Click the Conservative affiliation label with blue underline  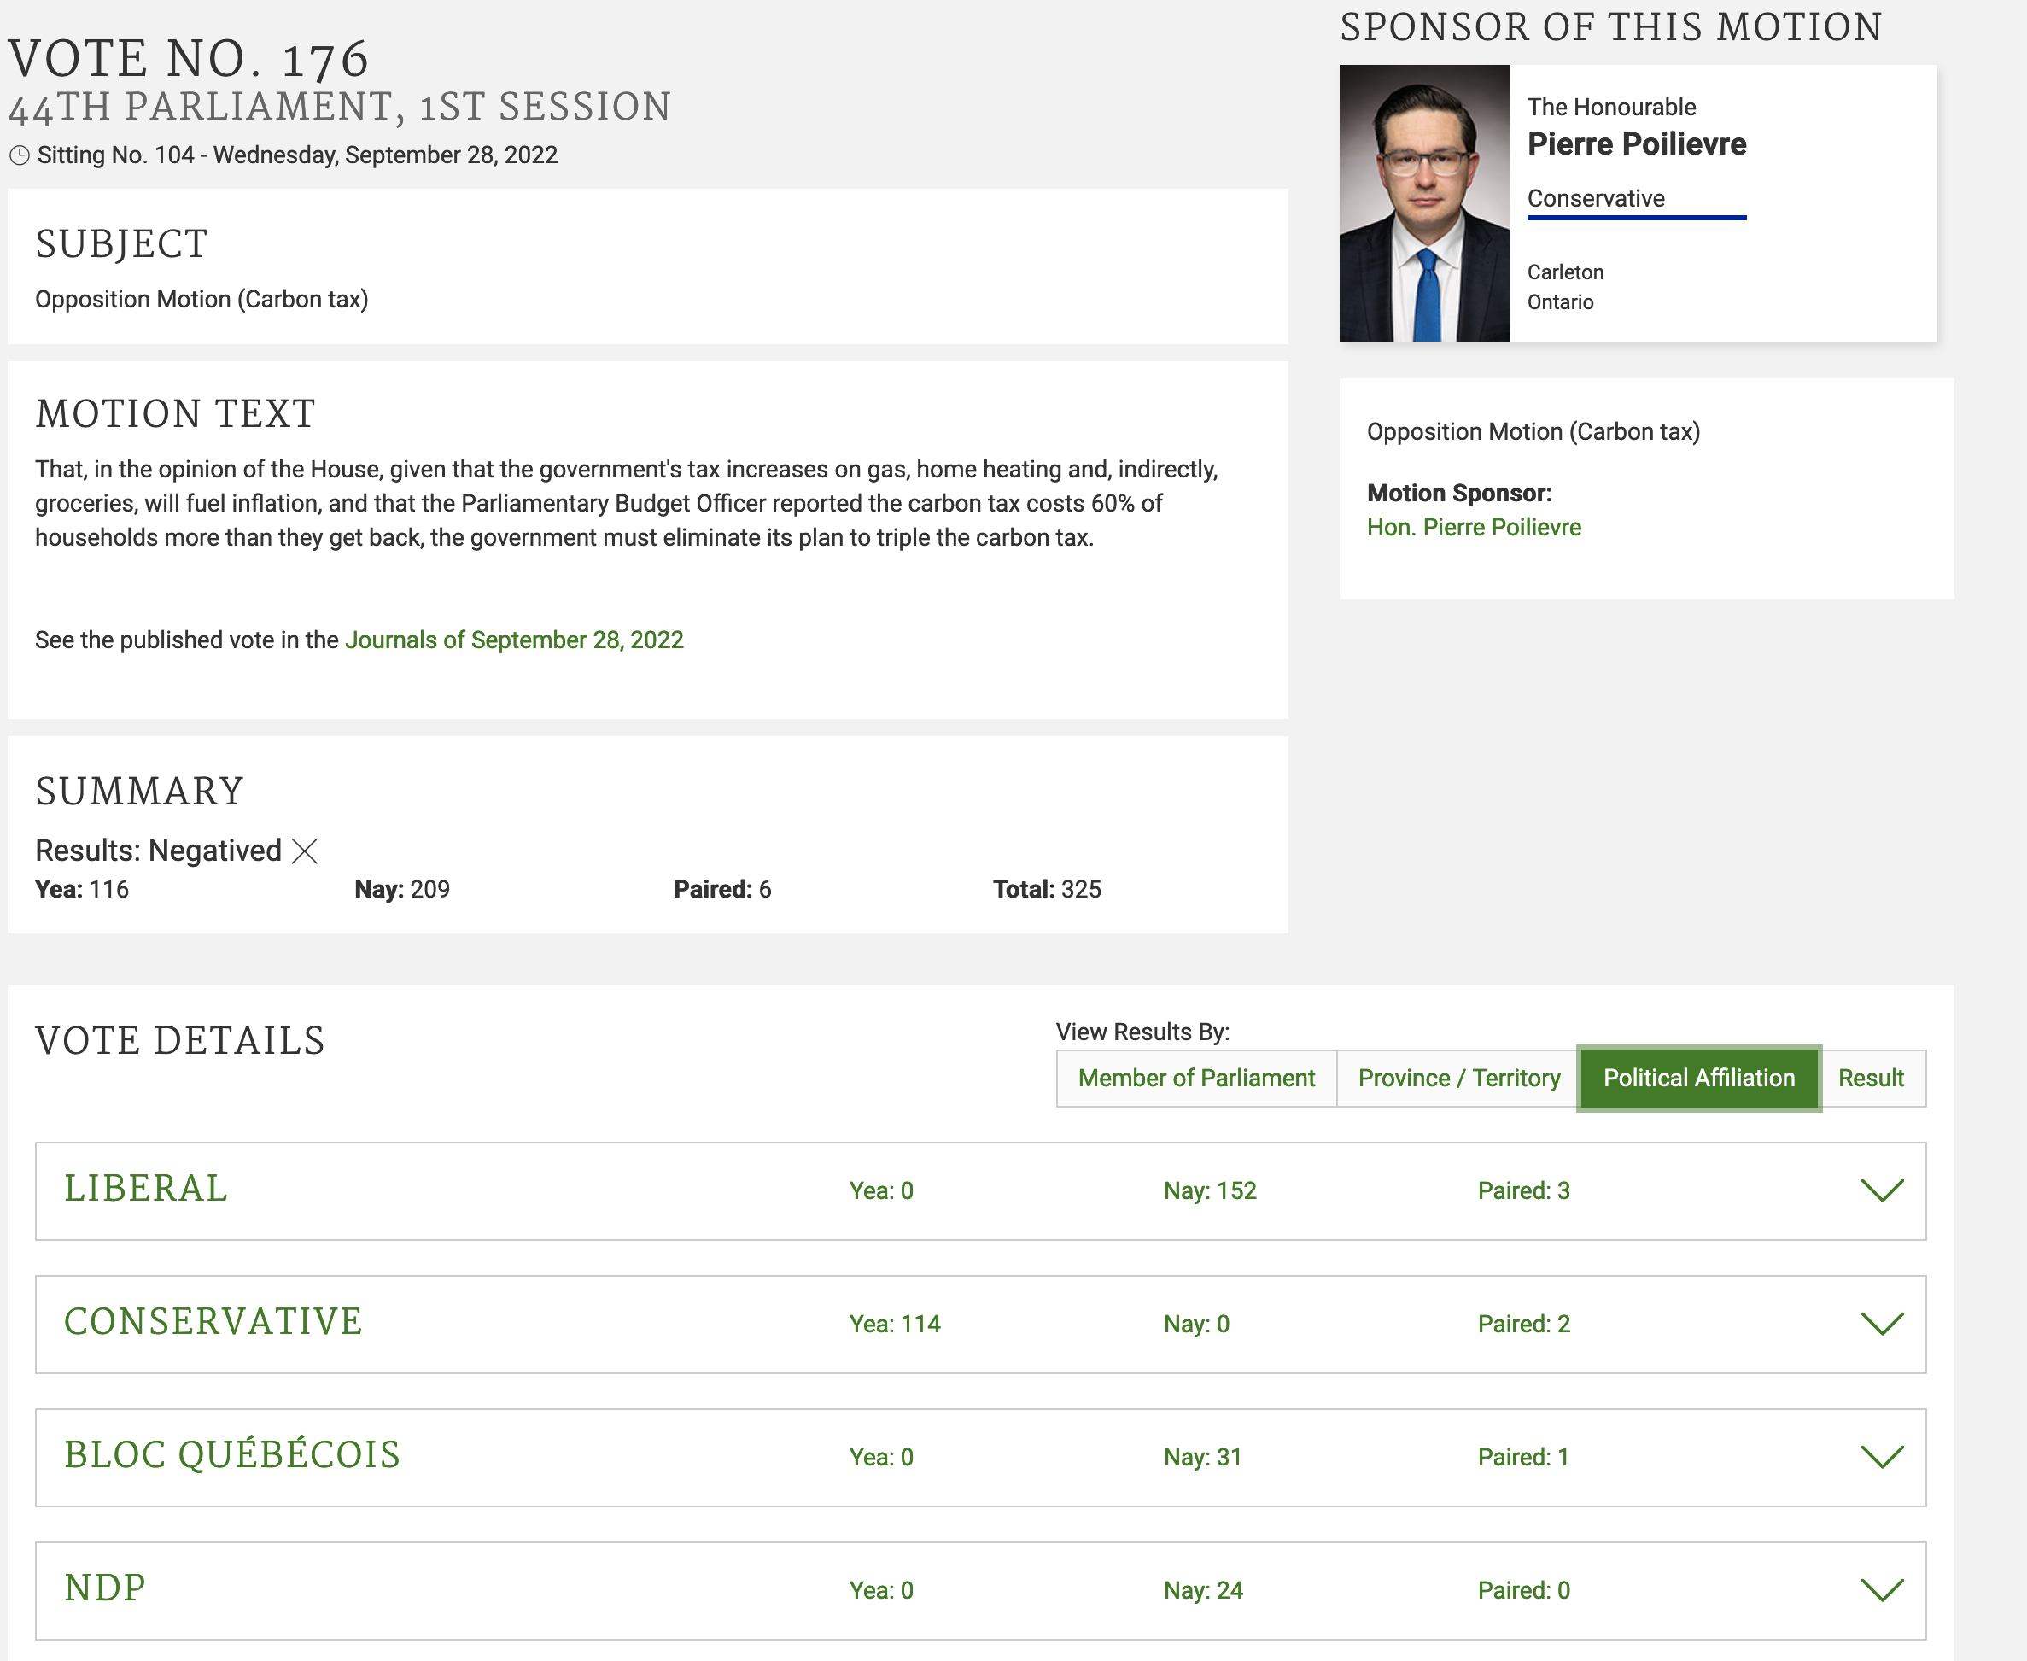1596,198
